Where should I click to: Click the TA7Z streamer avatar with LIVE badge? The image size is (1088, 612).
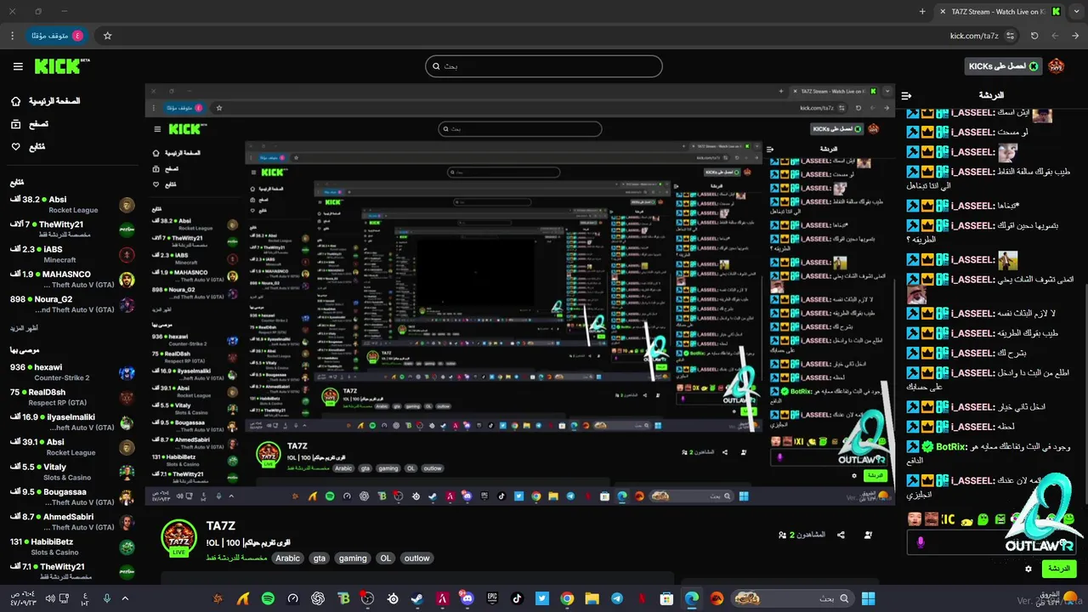[x=179, y=538]
